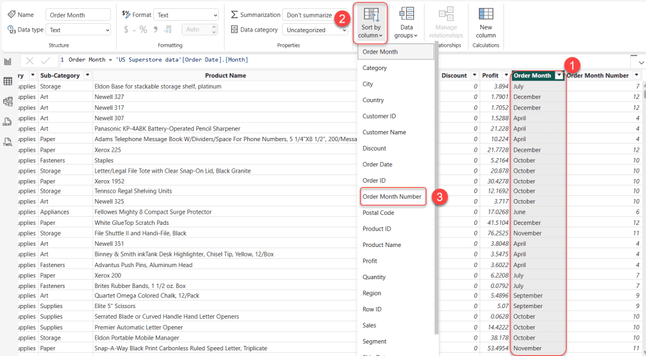Viewport: 646px width, 356px height.
Task: Select Segment in sort list
Action: pos(396,341)
